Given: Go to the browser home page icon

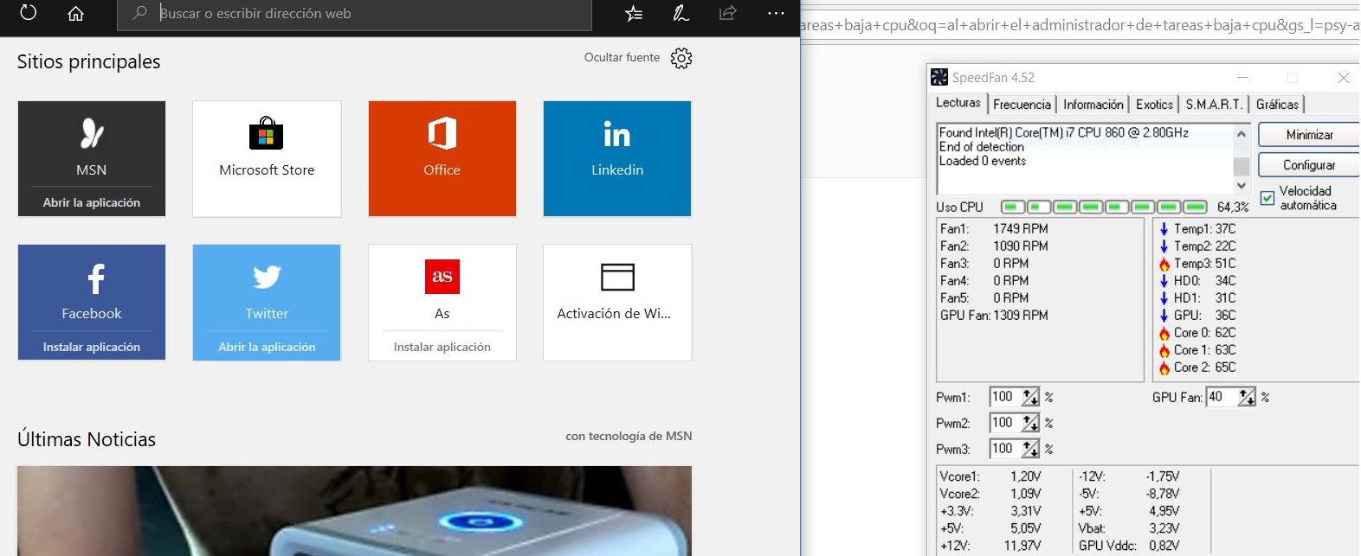Looking at the screenshot, I should coord(75,13).
